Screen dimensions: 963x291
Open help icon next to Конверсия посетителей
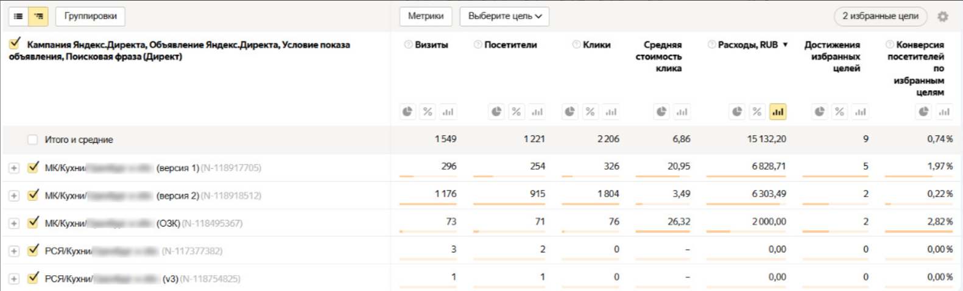point(890,44)
